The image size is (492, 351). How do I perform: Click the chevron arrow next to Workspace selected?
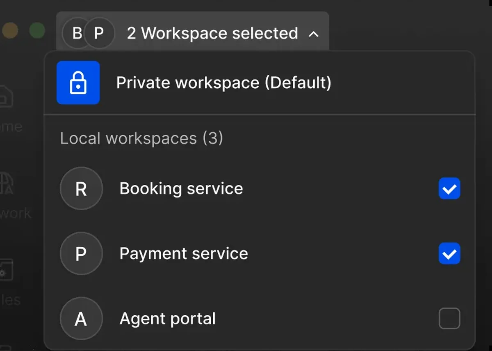coord(313,34)
